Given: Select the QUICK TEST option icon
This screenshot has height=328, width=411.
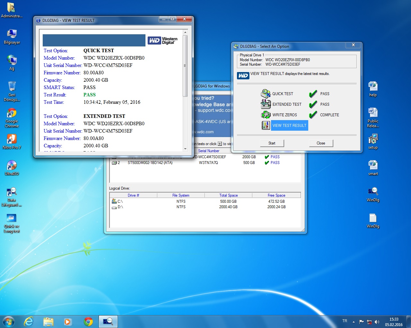Looking at the screenshot, I should coord(266,94).
